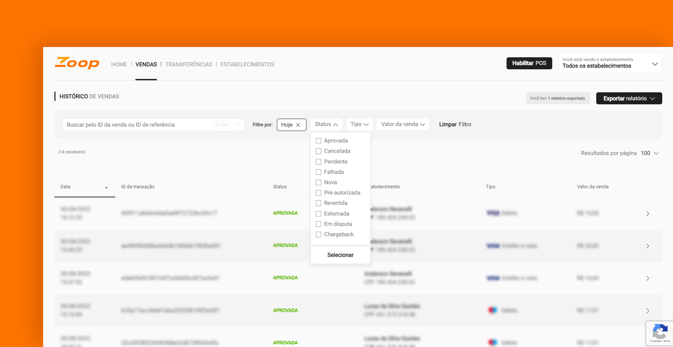
Task: Switch to the TRANSFERÊNCIAS tab
Action: (189, 64)
